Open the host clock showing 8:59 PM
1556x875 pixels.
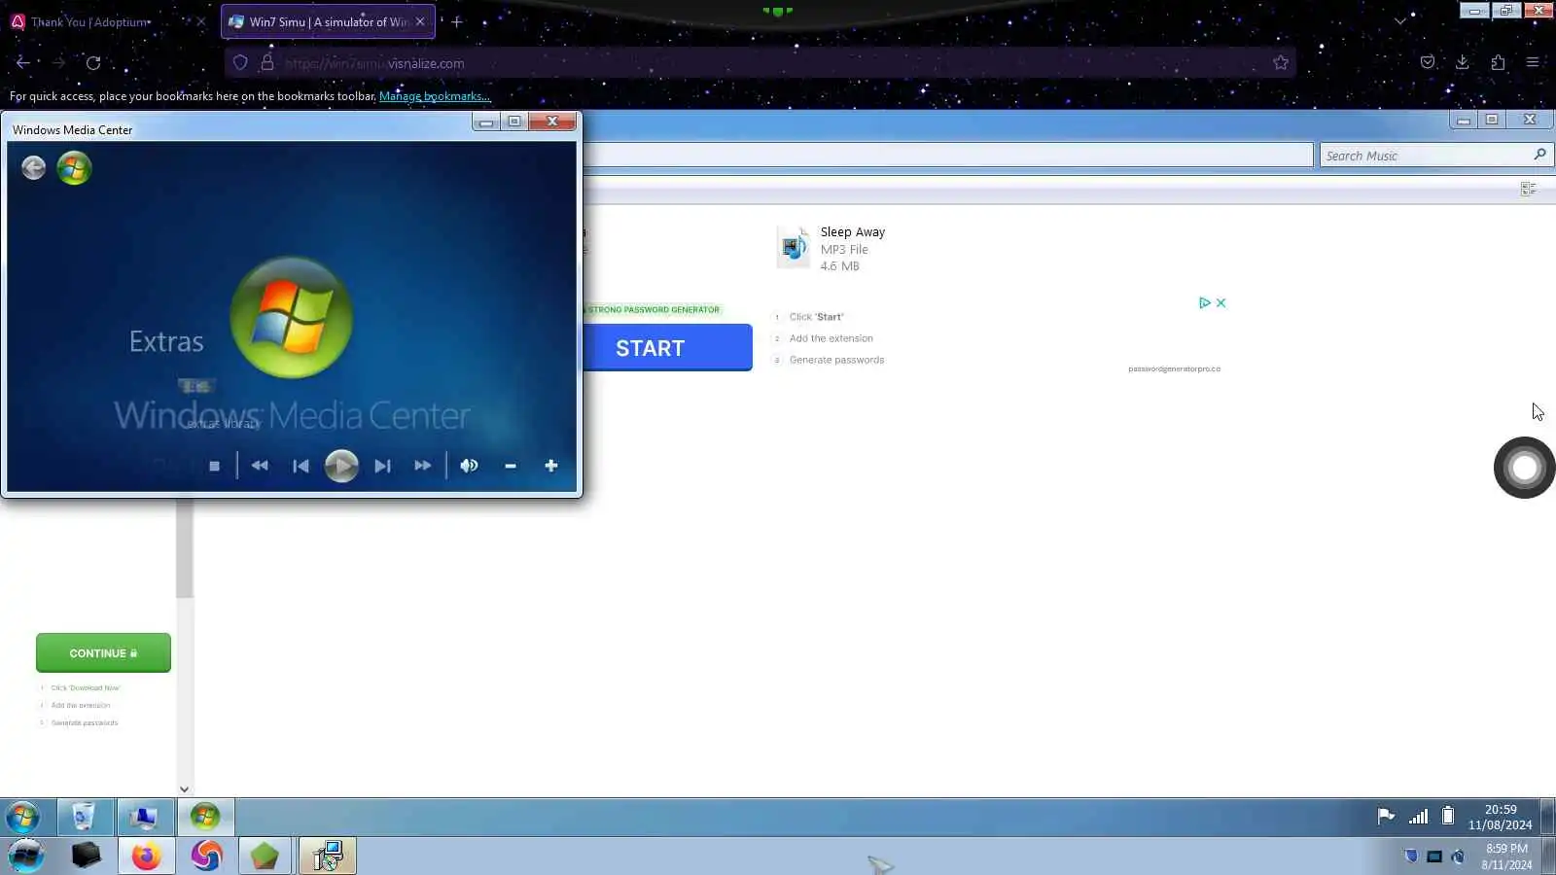pyautogui.click(x=1506, y=856)
